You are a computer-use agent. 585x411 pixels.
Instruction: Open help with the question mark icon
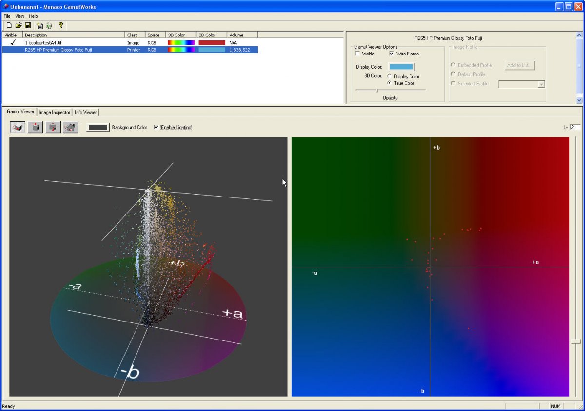tap(61, 25)
